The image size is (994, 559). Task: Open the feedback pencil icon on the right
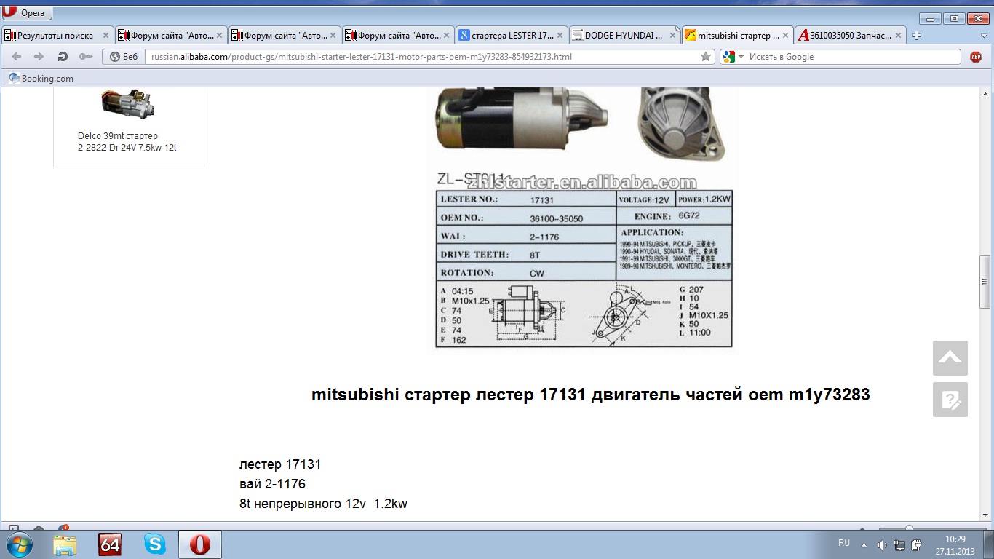tap(950, 400)
